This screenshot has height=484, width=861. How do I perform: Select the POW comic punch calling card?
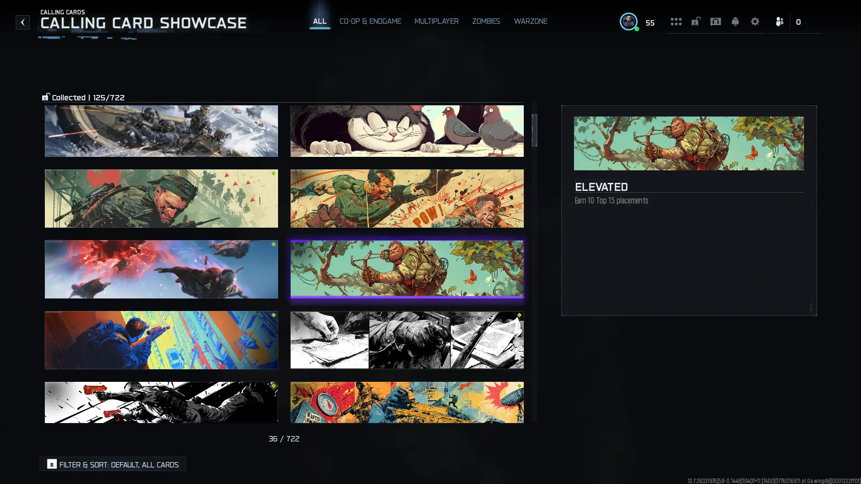click(407, 198)
